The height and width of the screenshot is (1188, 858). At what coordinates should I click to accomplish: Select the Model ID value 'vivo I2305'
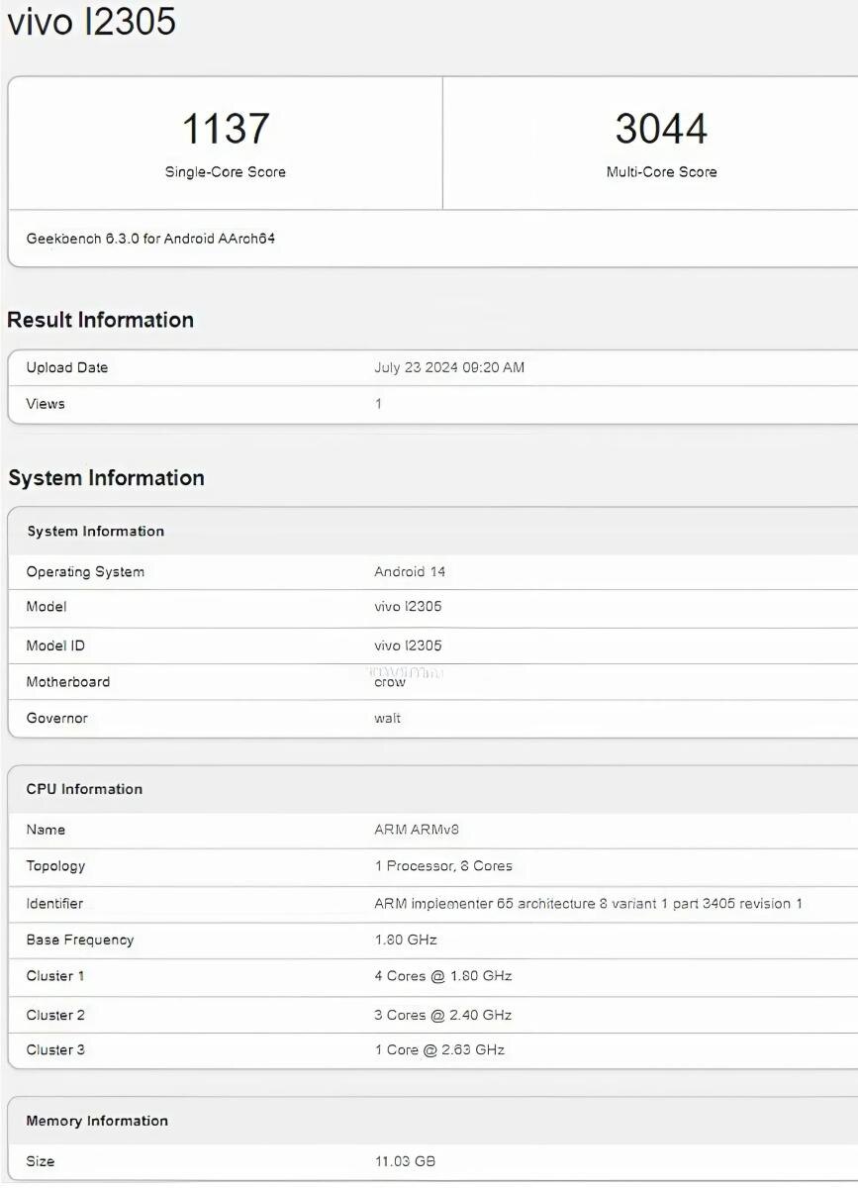[x=408, y=645]
